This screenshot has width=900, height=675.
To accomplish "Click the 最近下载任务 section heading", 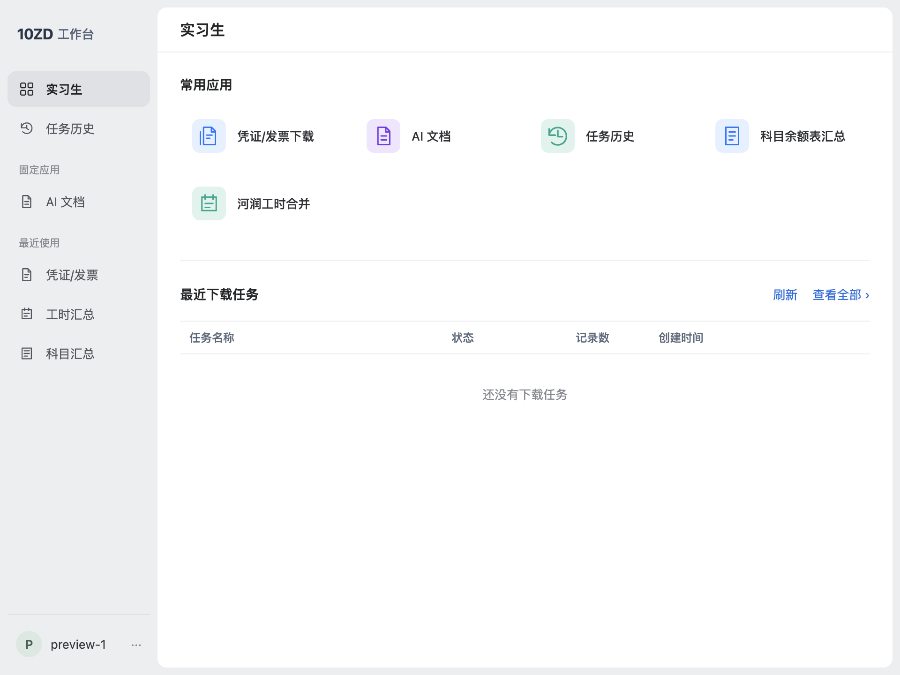I will click(219, 294).
